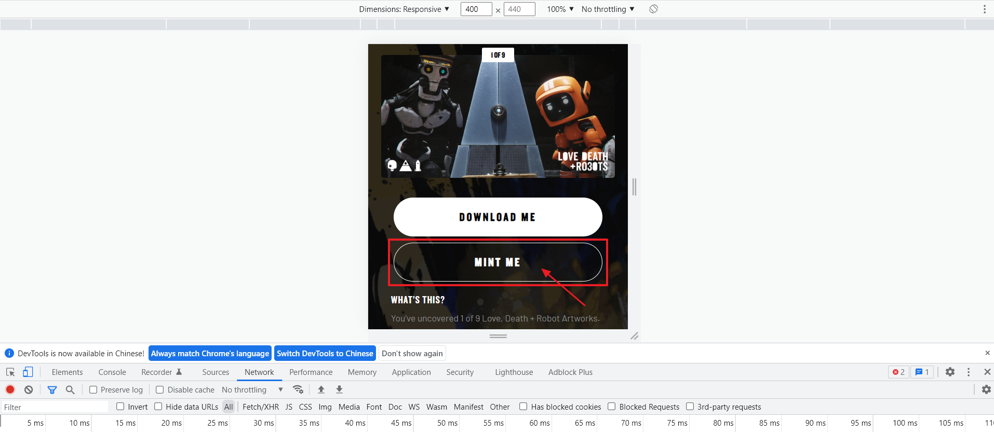Open the Application tab
This screenshot has width=994, height=434.
click(x=411, y=372)
